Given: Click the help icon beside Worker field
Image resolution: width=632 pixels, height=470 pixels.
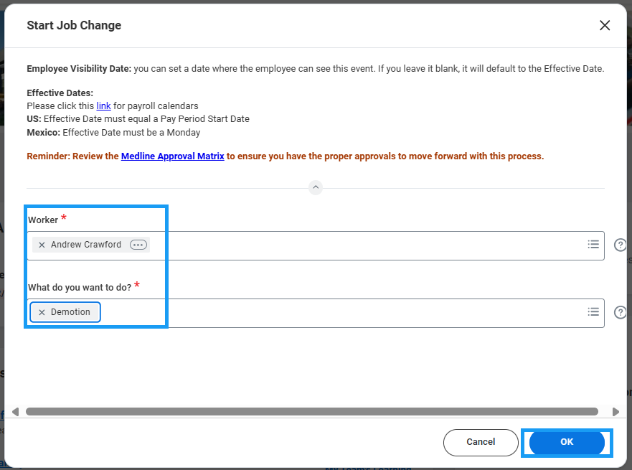Looking at the screenshot, I should coord(621,245).
